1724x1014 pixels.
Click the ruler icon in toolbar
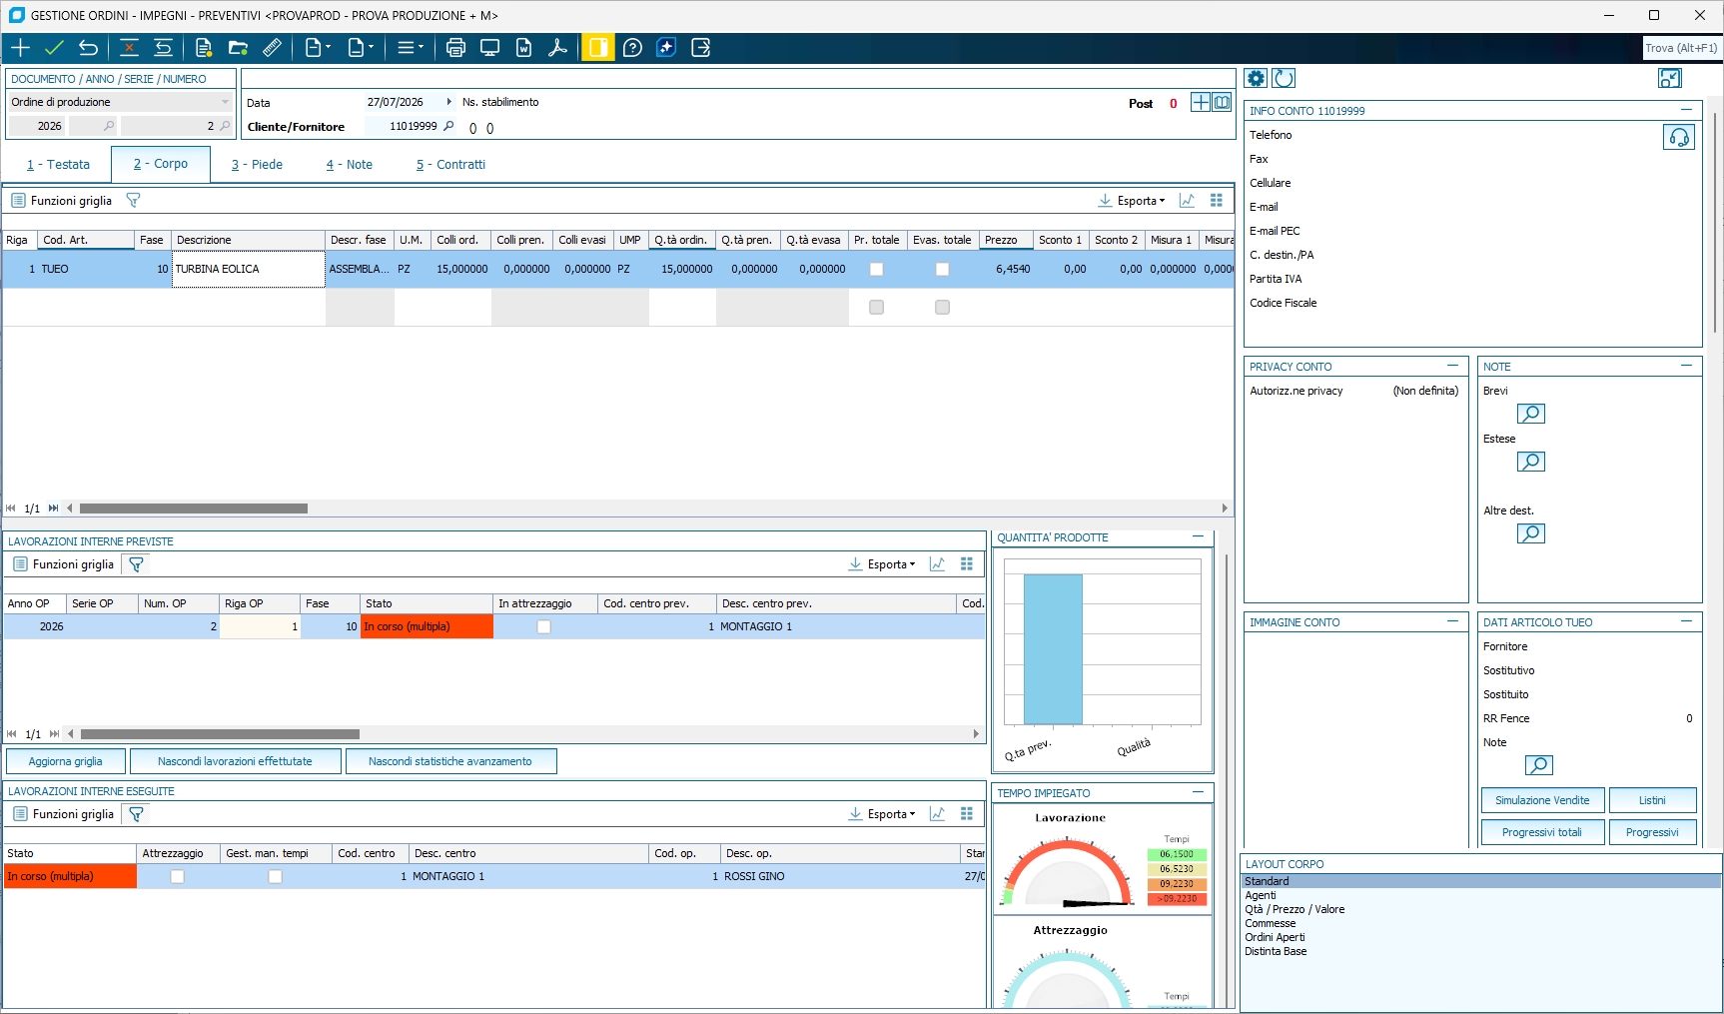point(272,48)
